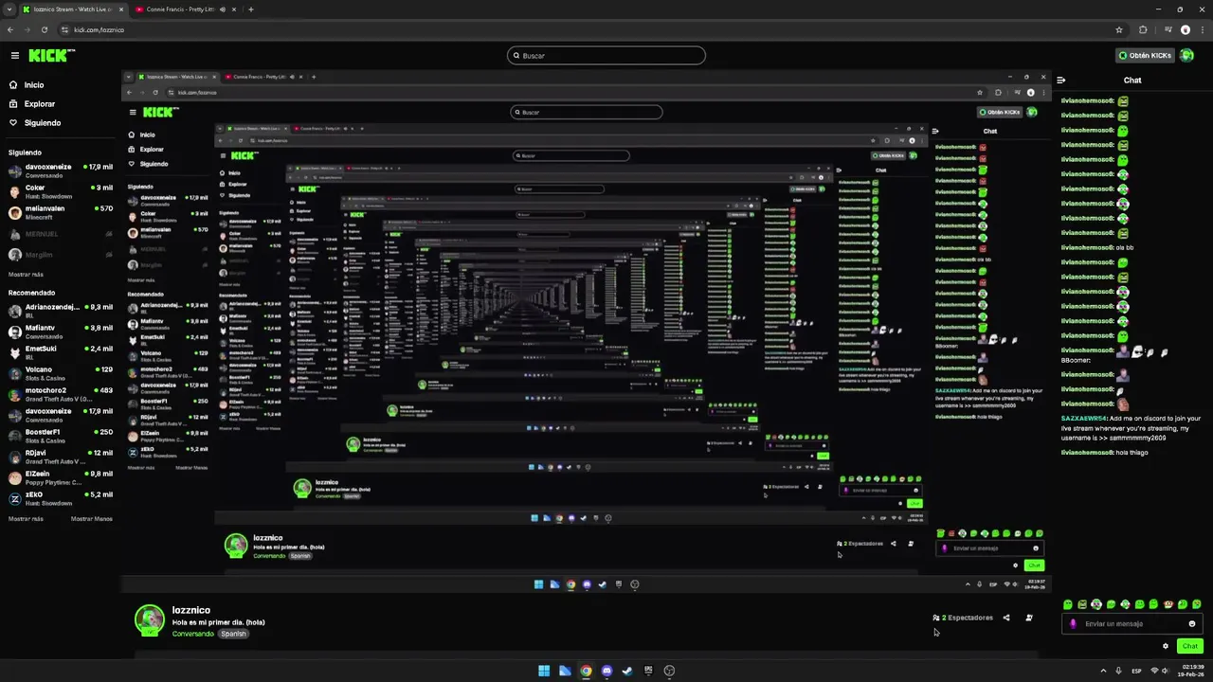Viewport: 1213px width, 682px height.
Task: Open Adrianozendejas recommended channel
Action: pyautogui.click(x=61, y=311)
